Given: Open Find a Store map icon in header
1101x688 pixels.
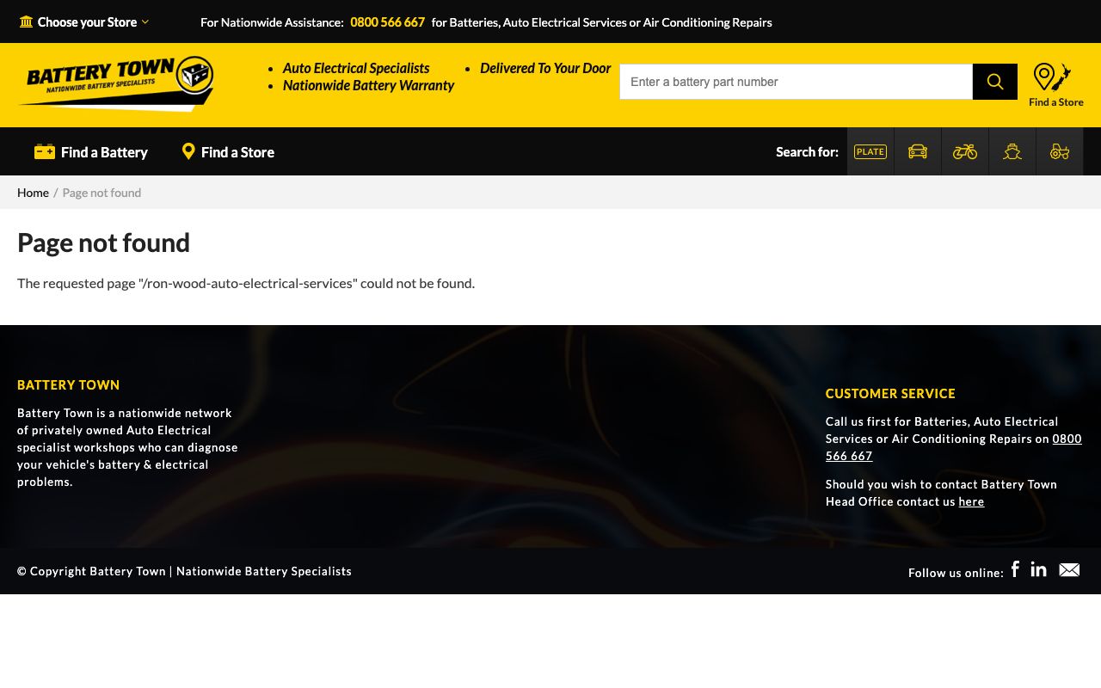Looking at the screenshot, I should (1056, 84).
